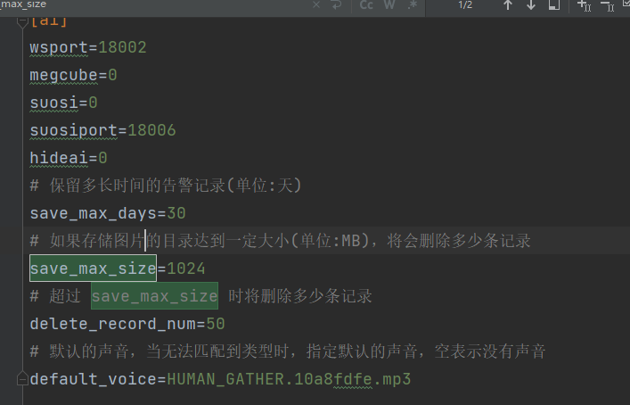Click fold end marker beside default_voice line

click(x=22, y=379)
